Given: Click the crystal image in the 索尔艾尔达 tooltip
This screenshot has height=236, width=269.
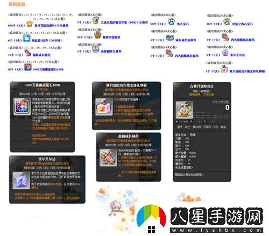Looking at the screenshot, I should click(21, 181).
